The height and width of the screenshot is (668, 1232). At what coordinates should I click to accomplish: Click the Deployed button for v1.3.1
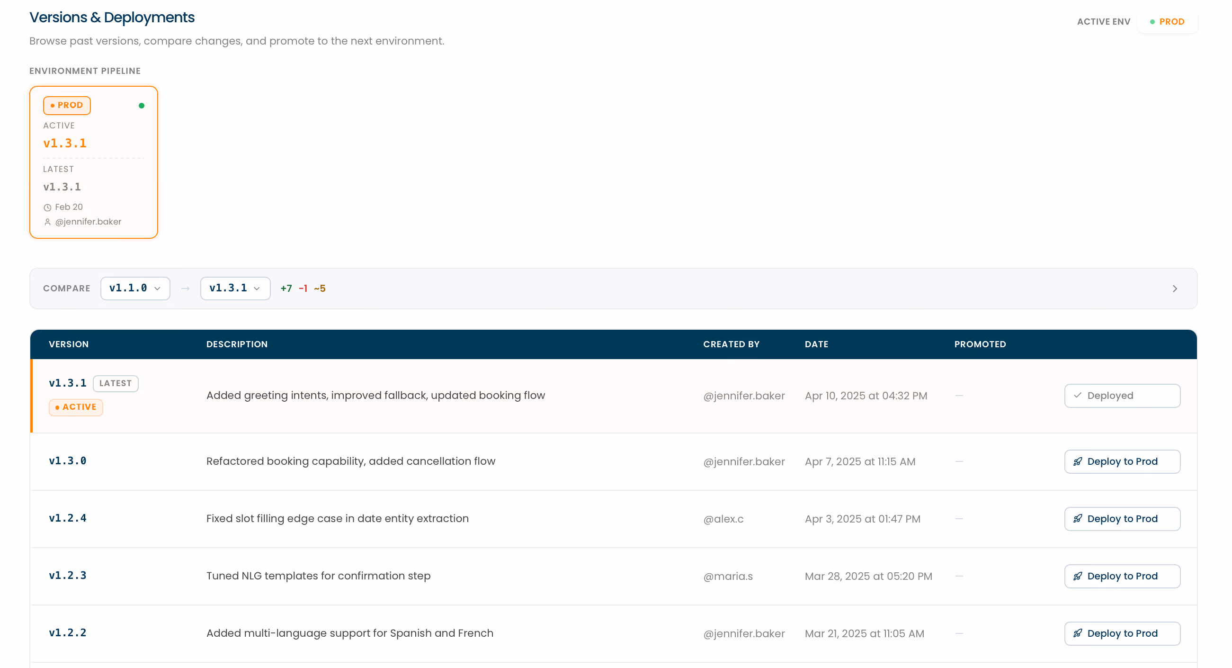click(x=1122, y=395)
